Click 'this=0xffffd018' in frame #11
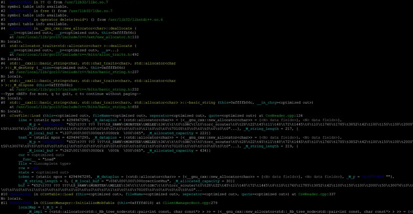This screenshot has height=214, width=413. tap(137, 203)
